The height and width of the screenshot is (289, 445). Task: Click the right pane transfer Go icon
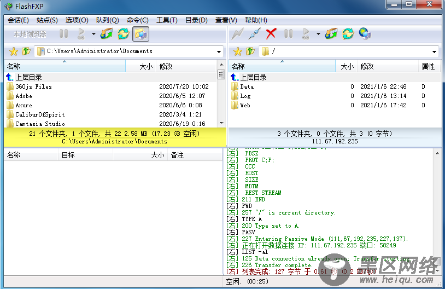coord(306,34)
